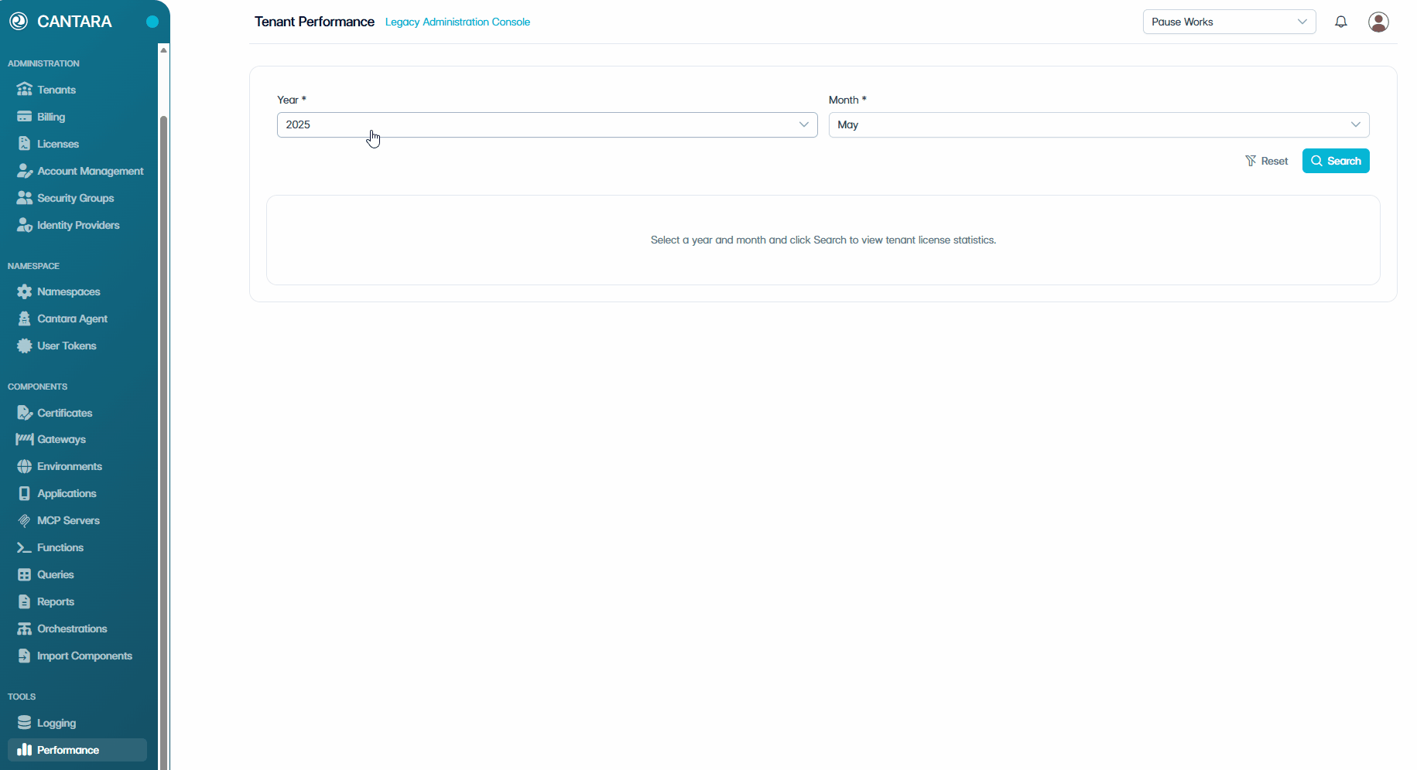Expand the Year dropdown showing 2025
Viewport: 1417px width, 770px height.
point(547,124)
